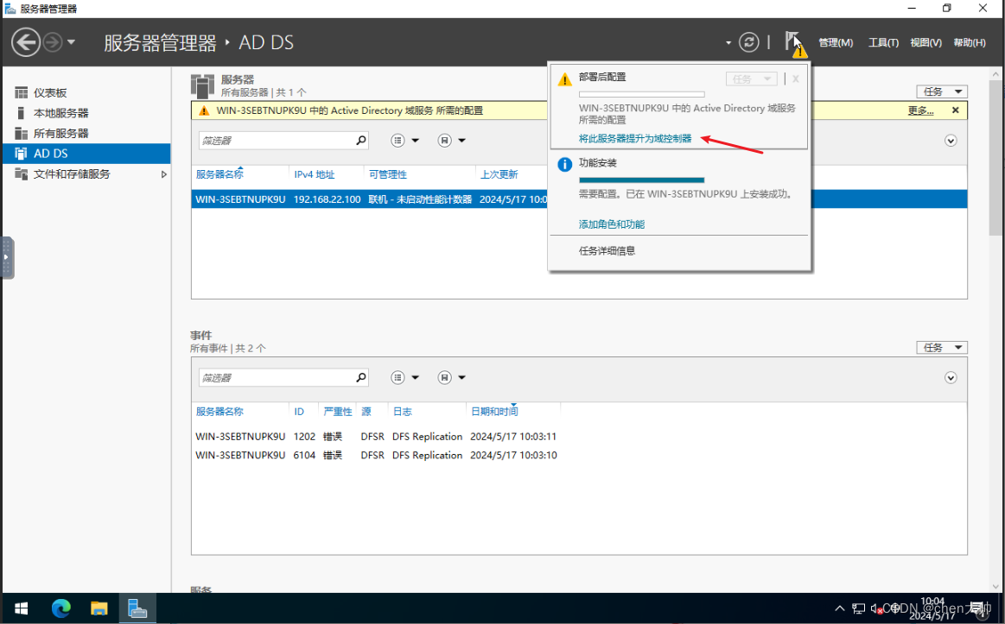Open the 任务 dropdown in 服务器 section
Image resolution: width=1005 pixels, height=624 pixels.
point(942,91)
